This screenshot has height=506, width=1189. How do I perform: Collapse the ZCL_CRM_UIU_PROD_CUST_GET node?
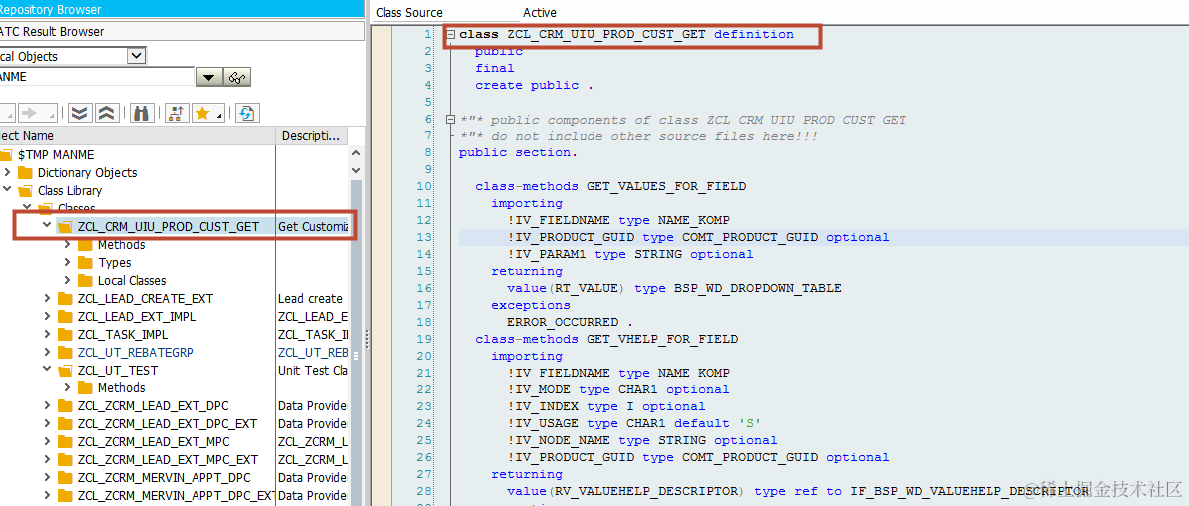(47, 226)
